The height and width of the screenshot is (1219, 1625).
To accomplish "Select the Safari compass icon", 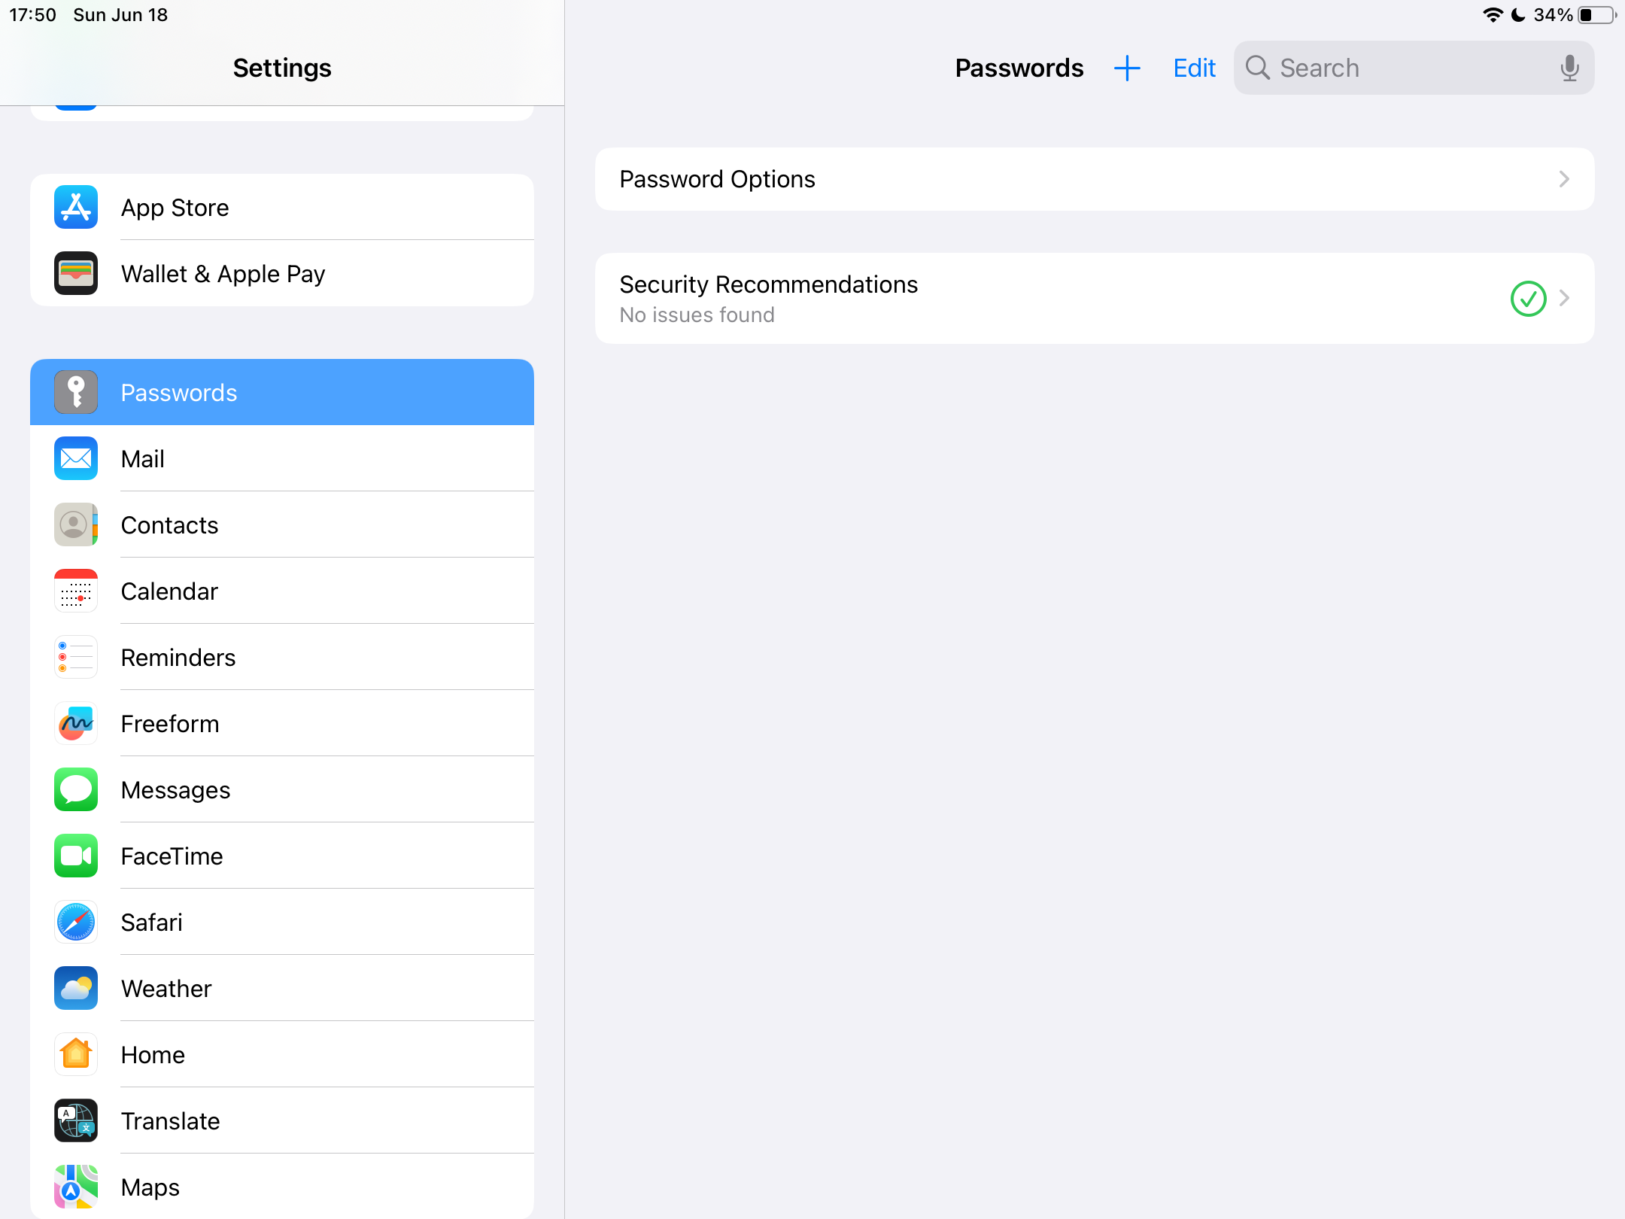I will tap(76, 922).
